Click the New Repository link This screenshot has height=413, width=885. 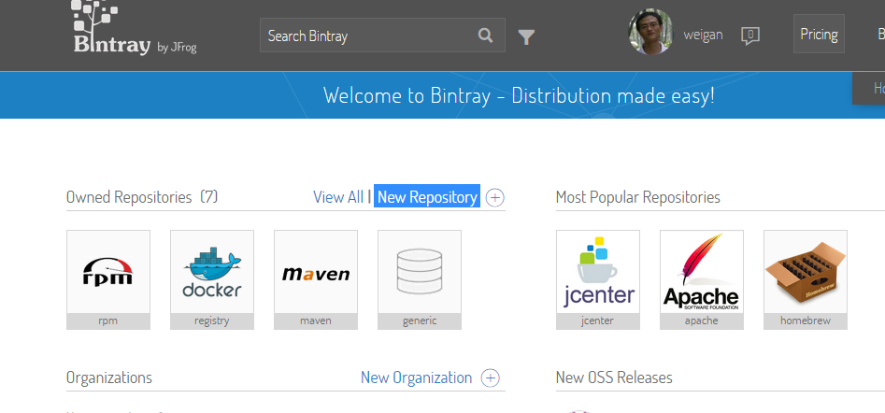pos(427,196)
